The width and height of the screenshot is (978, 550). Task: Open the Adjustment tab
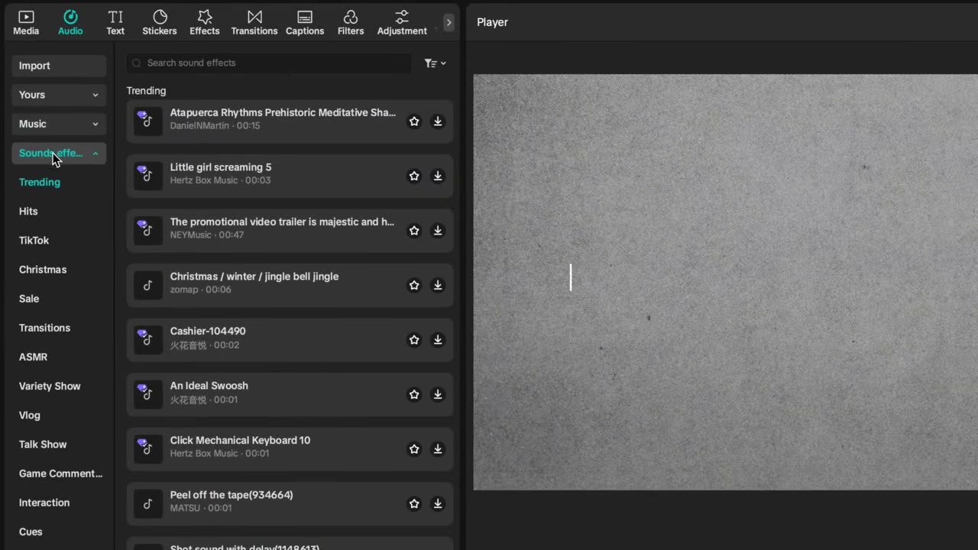click(x=402, y=22)
